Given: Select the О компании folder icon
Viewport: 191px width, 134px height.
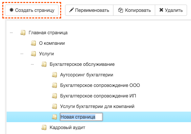Looking at the screenshot, I should 34,43.
